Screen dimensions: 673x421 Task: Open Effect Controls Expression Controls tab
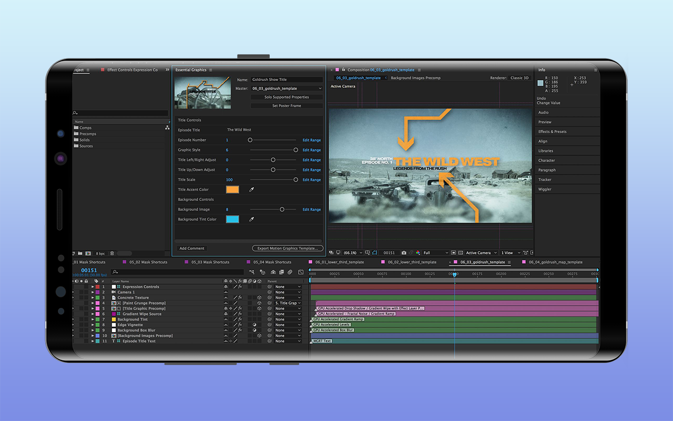[132, 70]
